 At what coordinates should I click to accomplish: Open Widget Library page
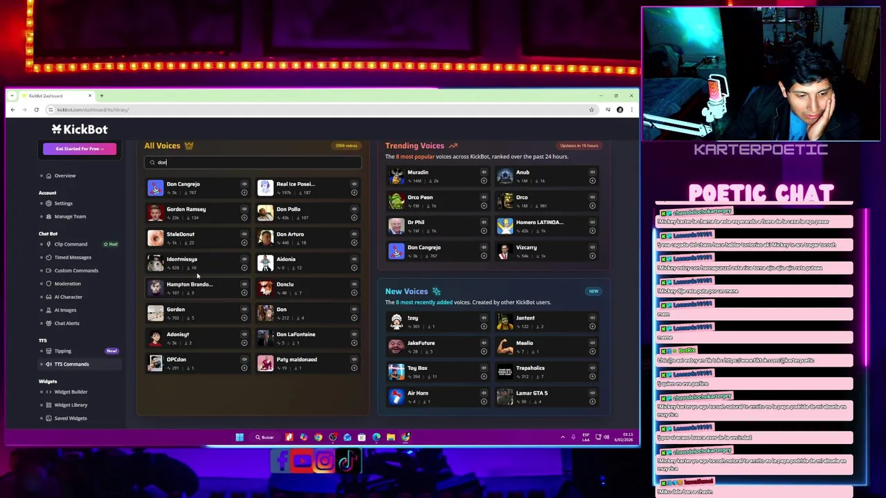tap(71, 405)
